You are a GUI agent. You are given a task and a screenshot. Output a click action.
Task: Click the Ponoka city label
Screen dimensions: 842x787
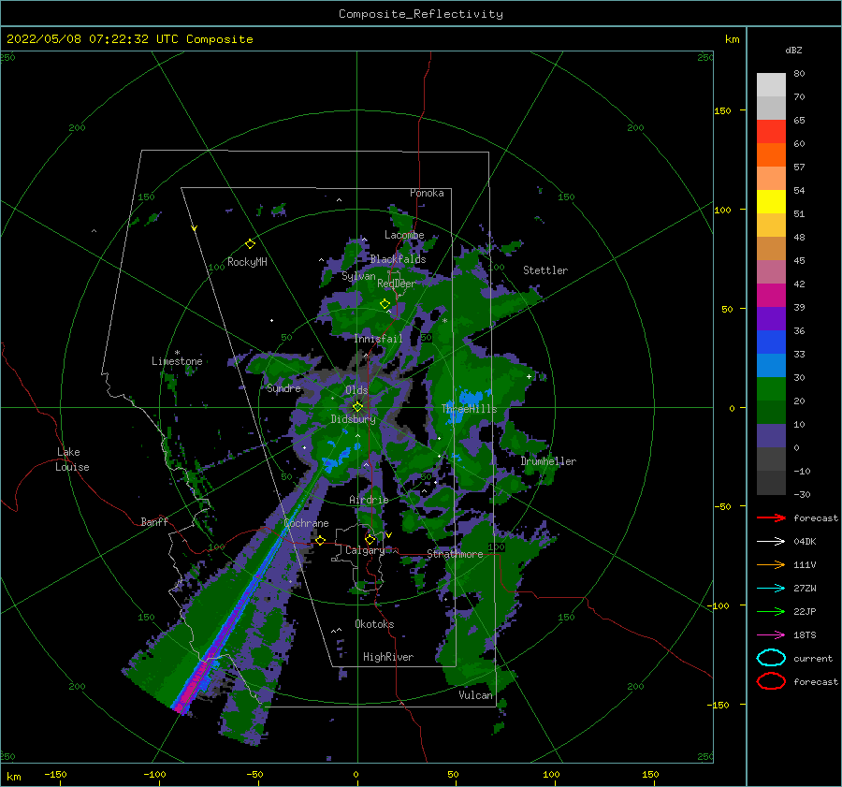pyautogui.click(x=427, y=193)
